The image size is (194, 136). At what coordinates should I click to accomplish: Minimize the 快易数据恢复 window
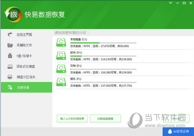[x=177, y=3]
